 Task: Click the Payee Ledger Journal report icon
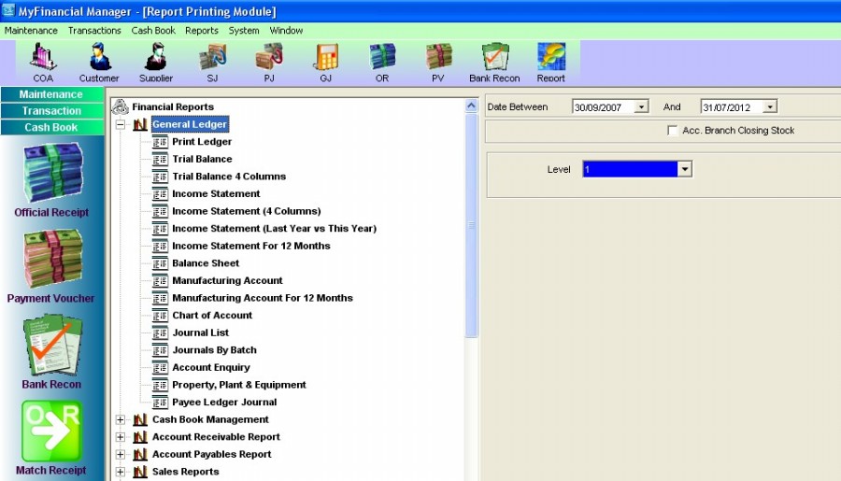(x=160, y=403)
